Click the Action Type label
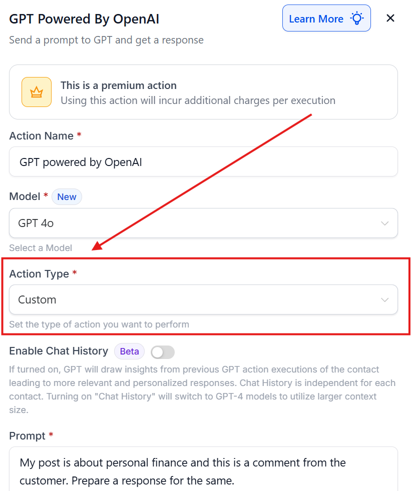 click(39, 273)
